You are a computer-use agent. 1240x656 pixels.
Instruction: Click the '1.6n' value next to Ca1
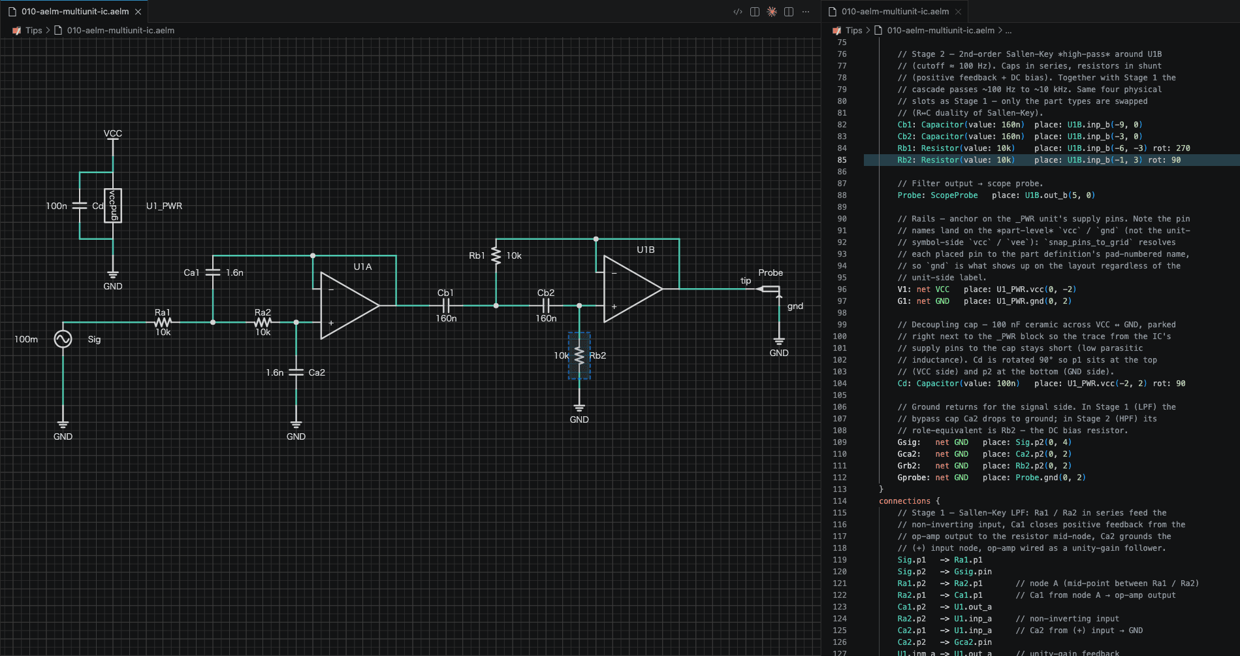234,272
